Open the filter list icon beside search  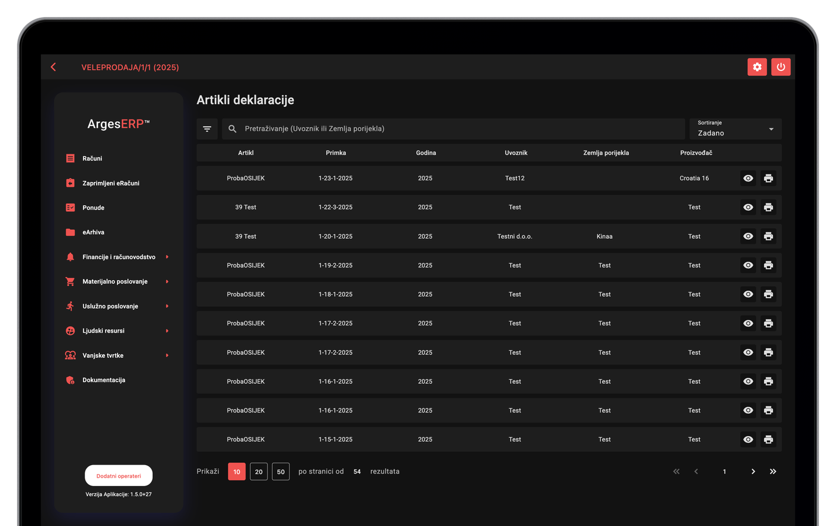pyautogui.click(x=207, y=129)
